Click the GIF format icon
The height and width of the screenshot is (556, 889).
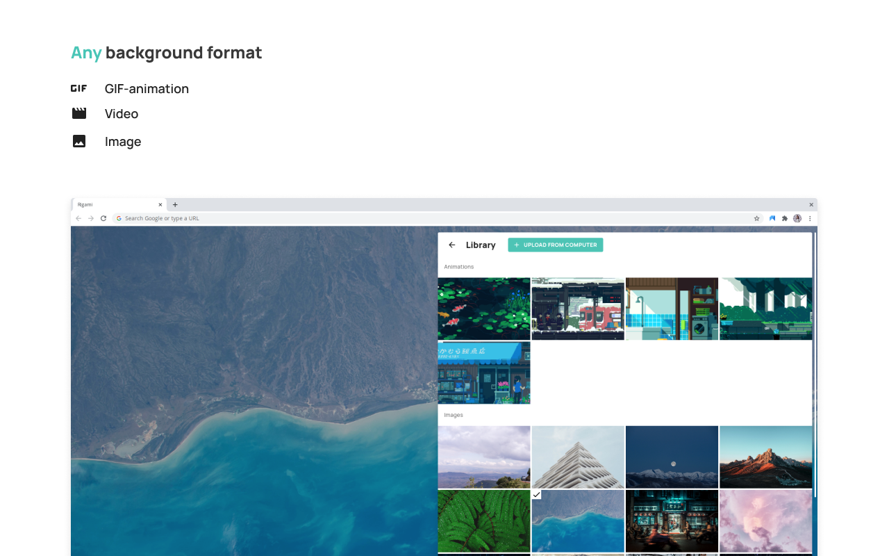click(78, 88)
